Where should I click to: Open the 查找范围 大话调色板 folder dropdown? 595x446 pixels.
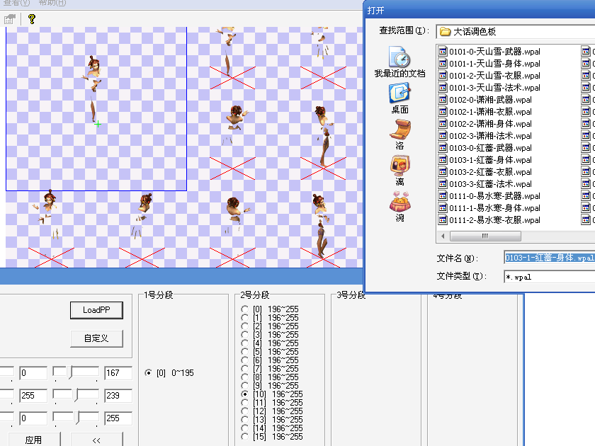(x=516, y=31)
